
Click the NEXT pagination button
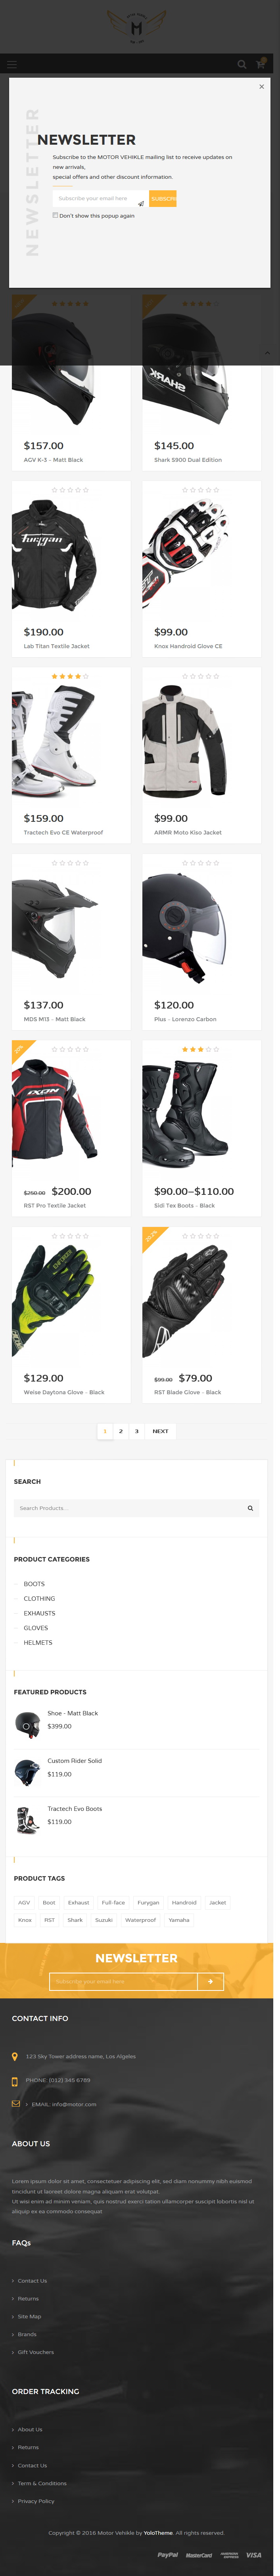(160, 1431)
